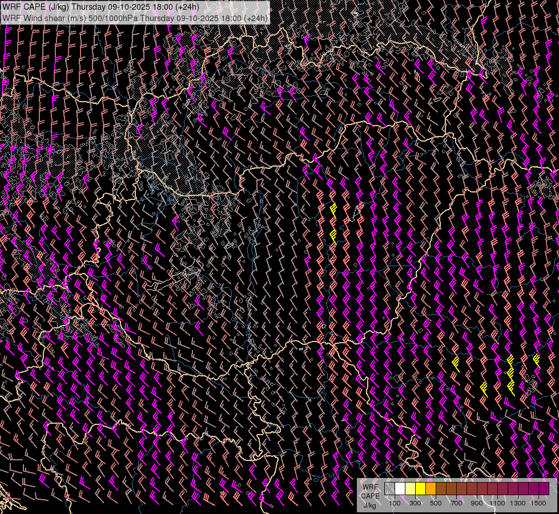Click the 1100 legend value
This screenshot has width=559, height=514.
coord(497,503)
